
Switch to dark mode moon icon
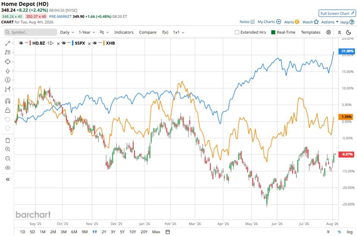[348, 32]
